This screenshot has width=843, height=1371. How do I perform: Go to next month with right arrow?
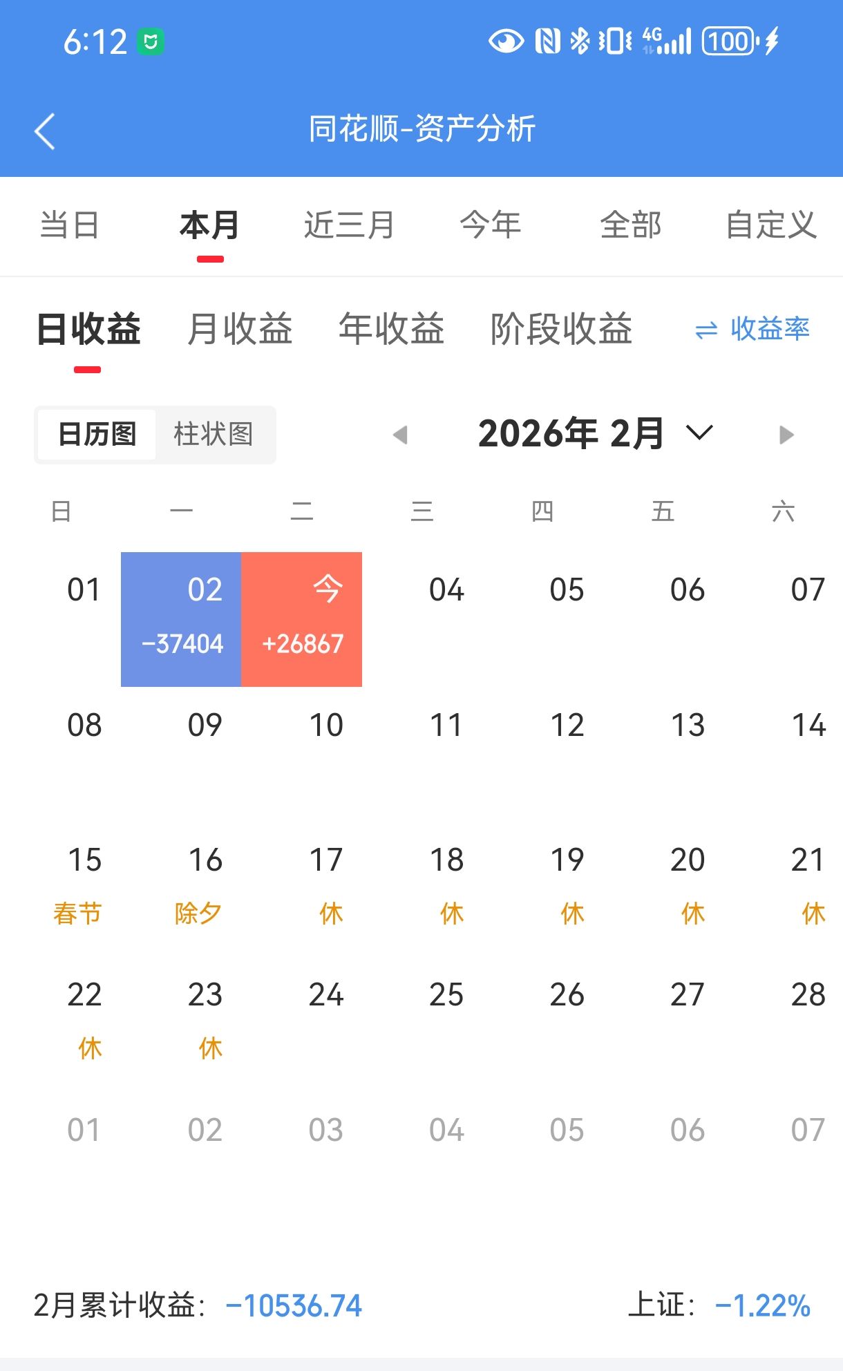(786, 435)
